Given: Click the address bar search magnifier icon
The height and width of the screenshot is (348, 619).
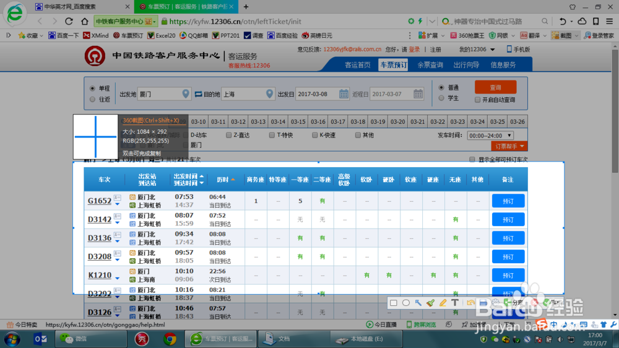Looking at the screenshot, I should [x=545, y=21].
